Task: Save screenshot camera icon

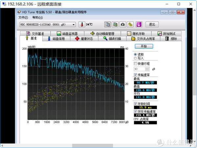Action: pos(122,25)
